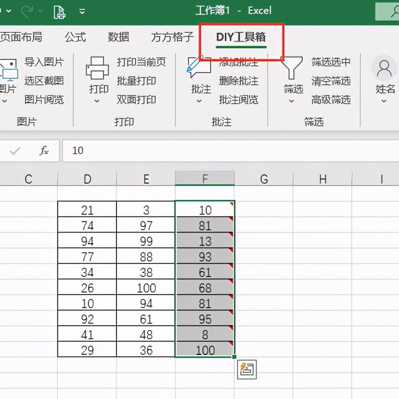Select cell with 99 in column E
This screenshot has width=399, height=399.
tap(146, 240)
